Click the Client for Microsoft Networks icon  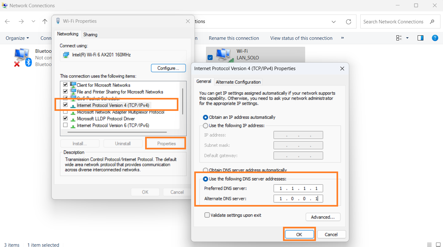(73, 85)
